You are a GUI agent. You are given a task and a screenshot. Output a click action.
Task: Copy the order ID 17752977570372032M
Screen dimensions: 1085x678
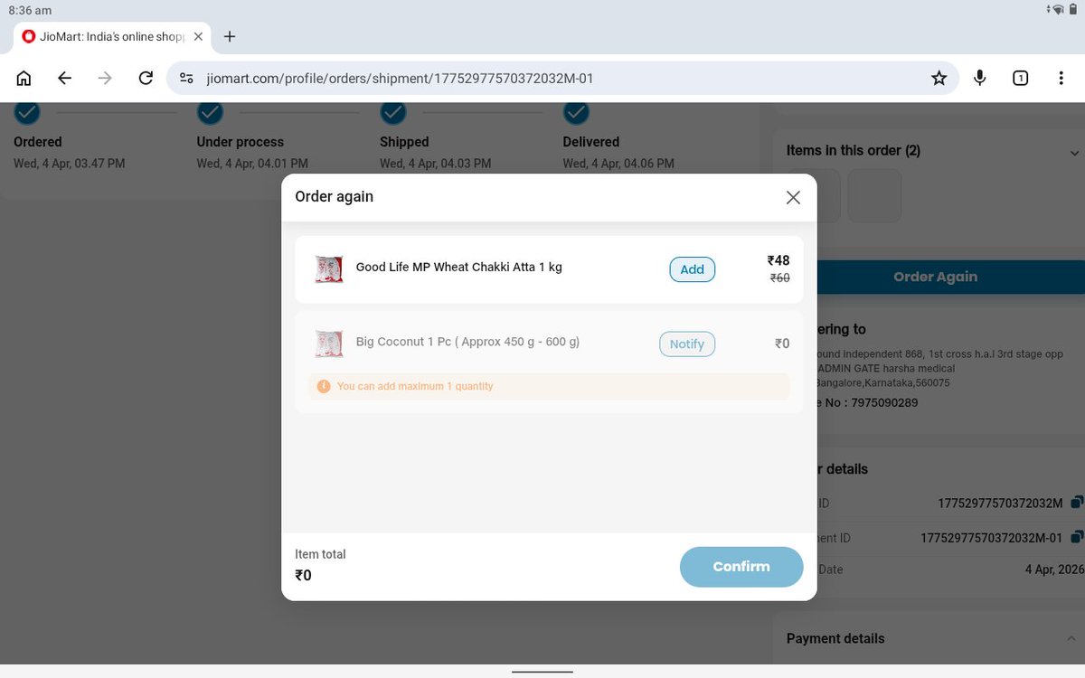[x=1076, y=503]
